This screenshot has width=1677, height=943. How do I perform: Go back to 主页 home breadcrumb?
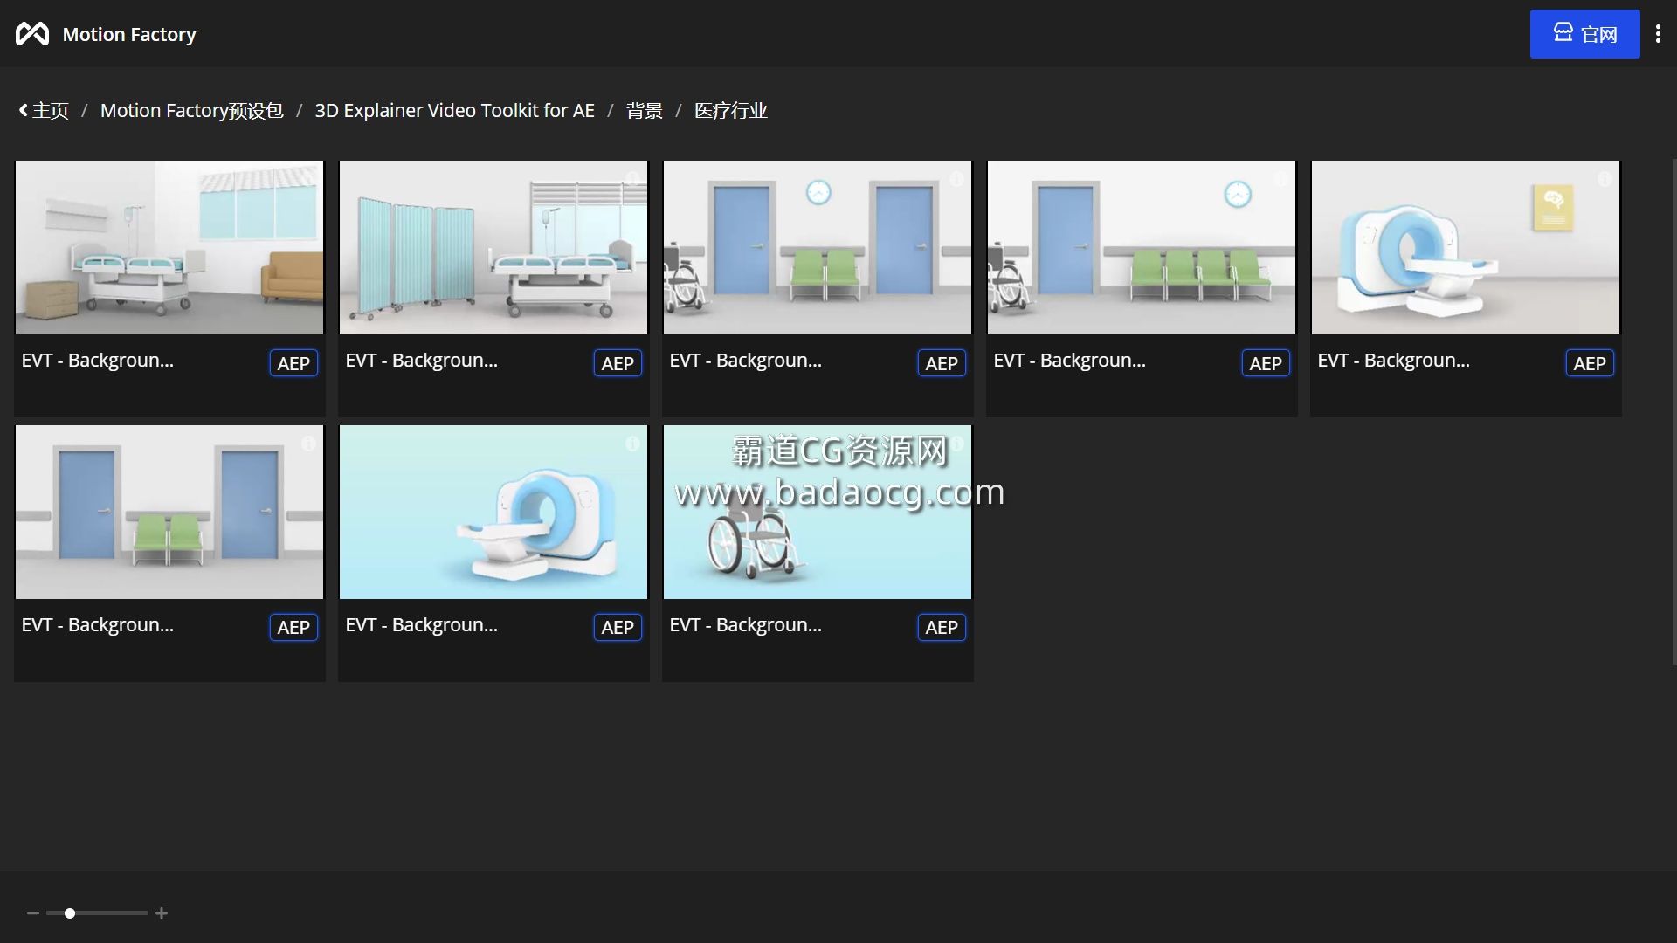coord(44,111)
